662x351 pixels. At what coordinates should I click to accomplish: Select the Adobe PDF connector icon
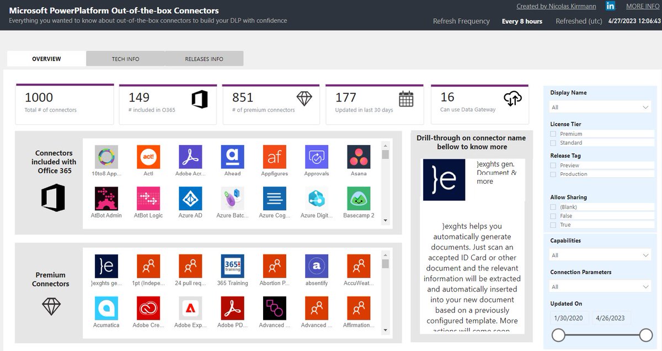tap(232, 309)
